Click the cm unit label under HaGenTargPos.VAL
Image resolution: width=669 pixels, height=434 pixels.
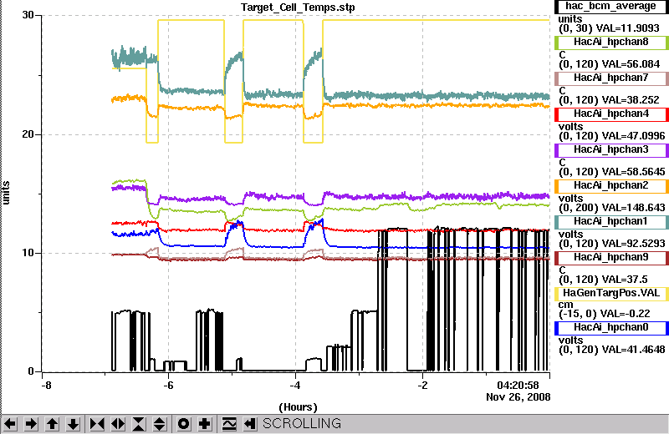566,305
